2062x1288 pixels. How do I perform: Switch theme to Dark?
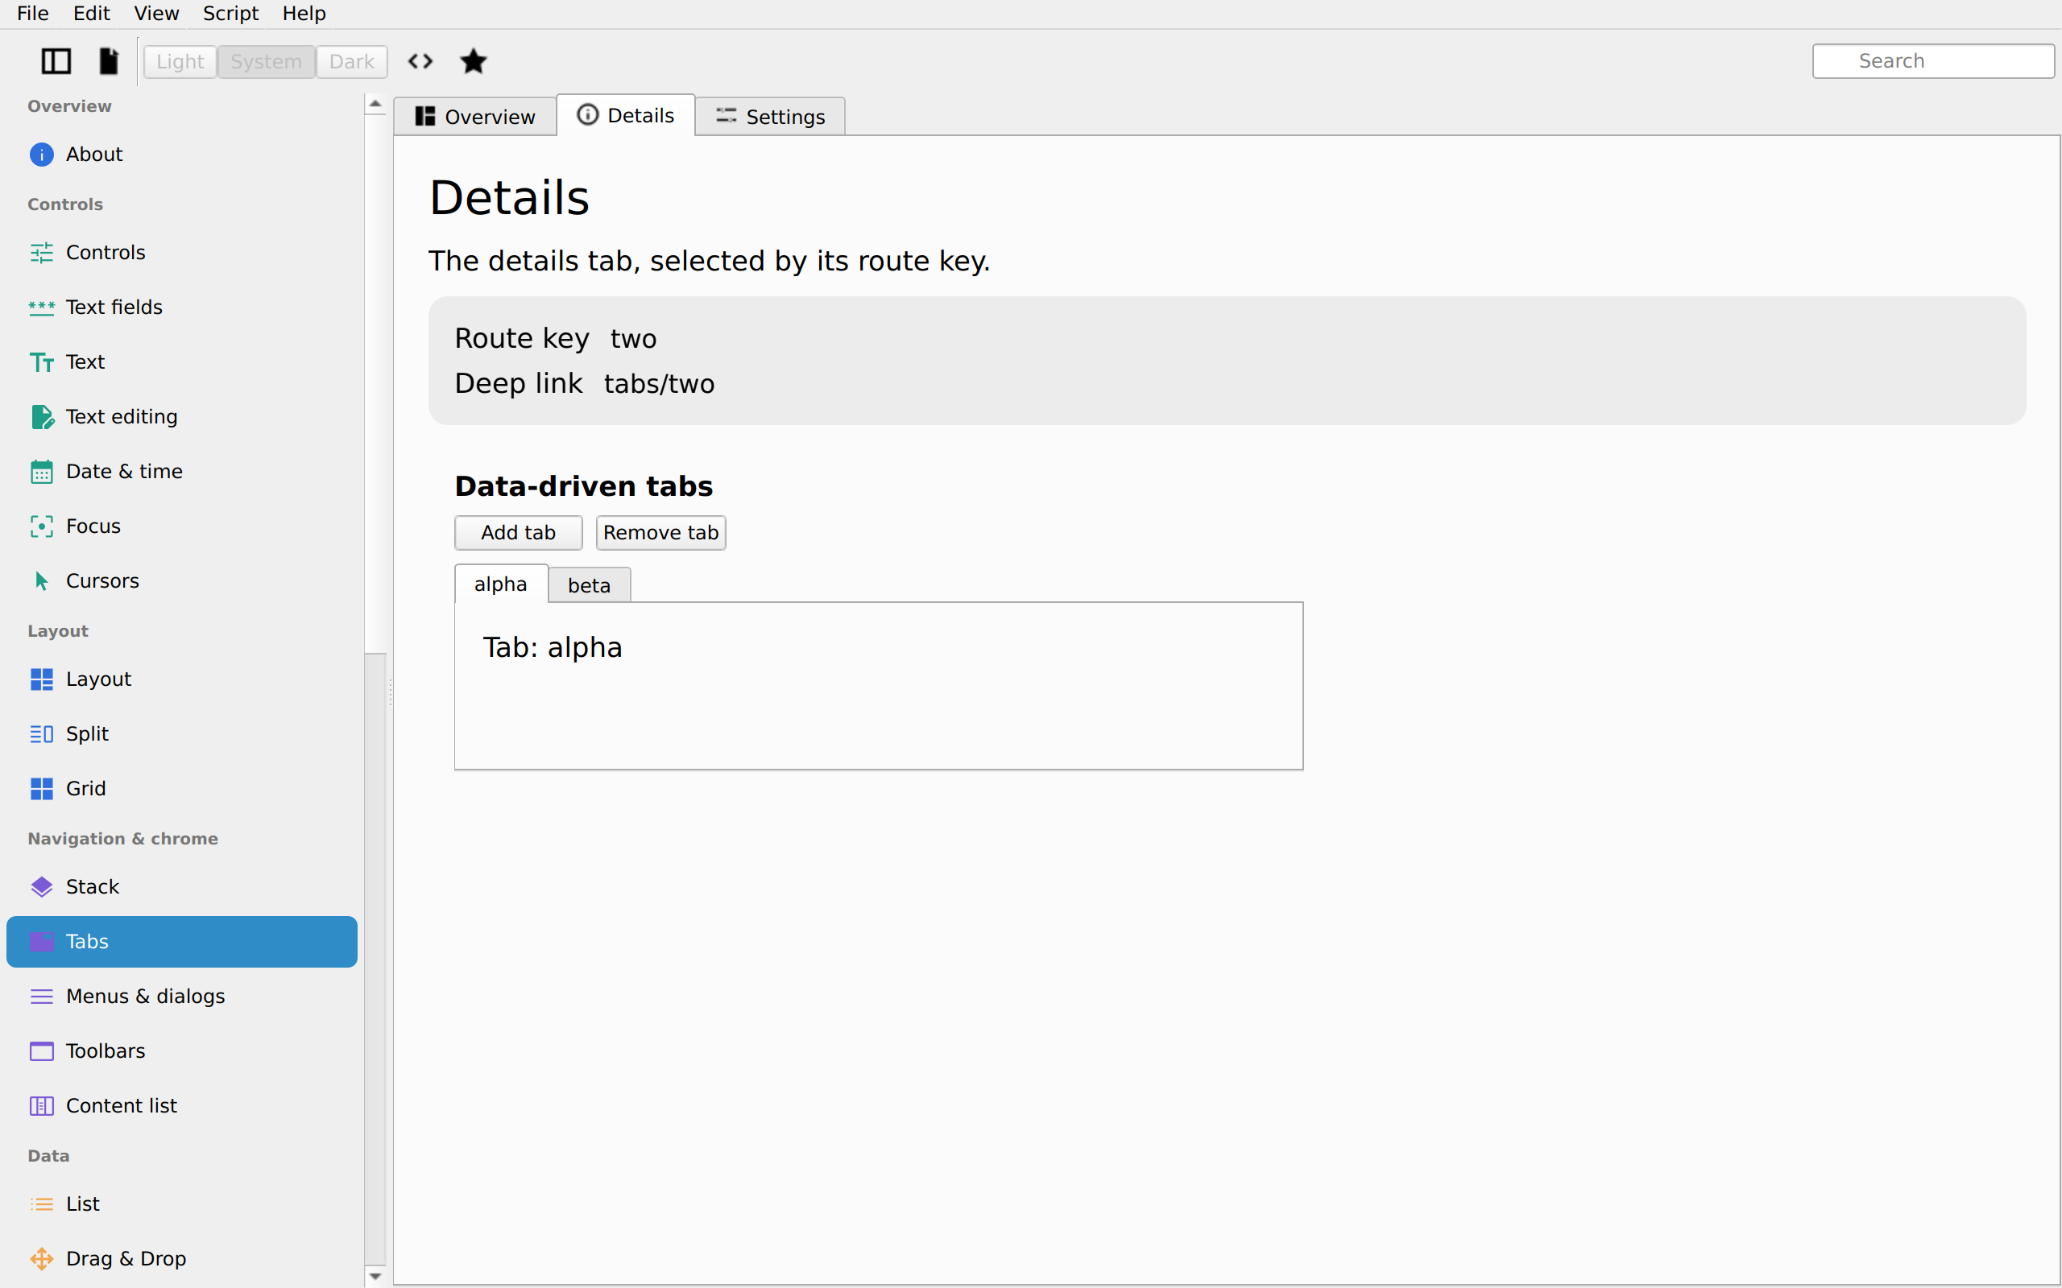click(x=352, y=61)
